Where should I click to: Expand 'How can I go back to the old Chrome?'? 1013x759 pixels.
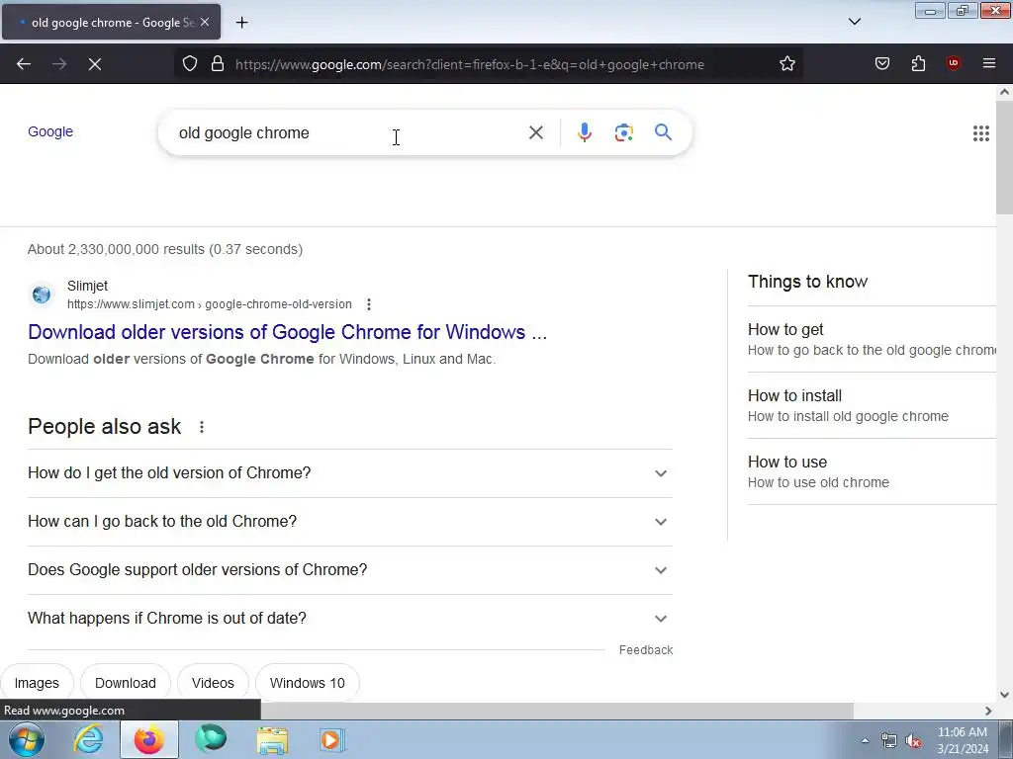(350, 522)
